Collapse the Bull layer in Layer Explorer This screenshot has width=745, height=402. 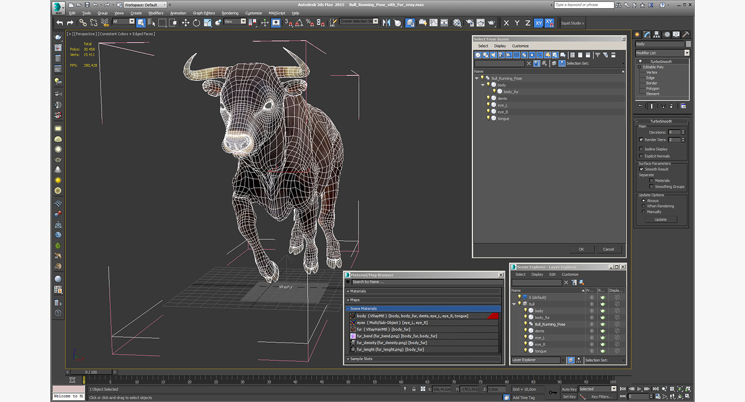[514, 304]
